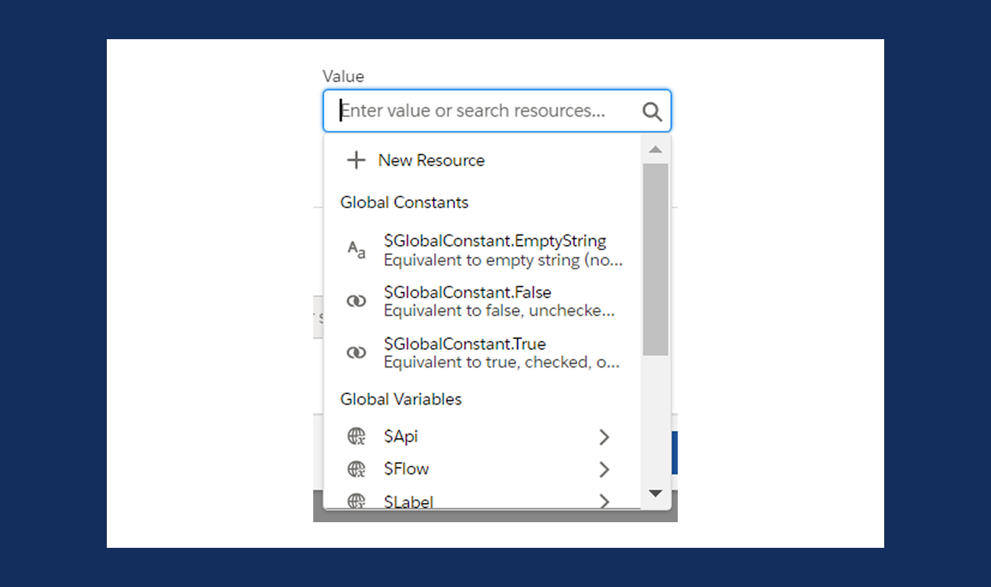Click the dropdown scrollbar down arrow
This screenshot has height=587, width=991.
click(656, 493)
